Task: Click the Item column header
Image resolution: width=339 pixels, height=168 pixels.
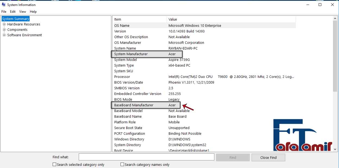Action: click(x=140, y=19)
